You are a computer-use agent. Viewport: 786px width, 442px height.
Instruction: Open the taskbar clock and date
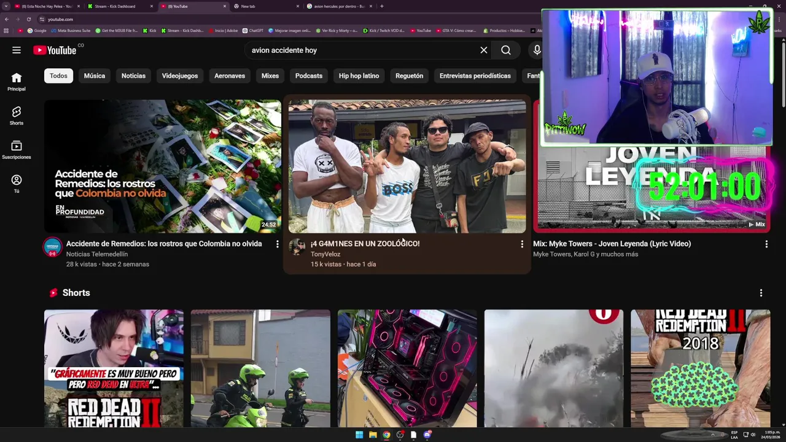click(771, 435)
